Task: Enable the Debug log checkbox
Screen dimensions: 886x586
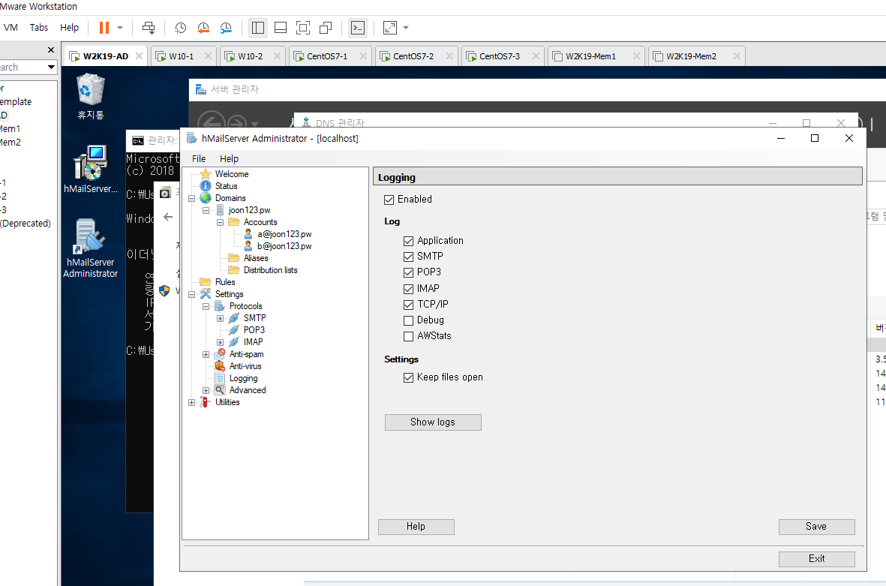Action: click(x=409, y=320)
